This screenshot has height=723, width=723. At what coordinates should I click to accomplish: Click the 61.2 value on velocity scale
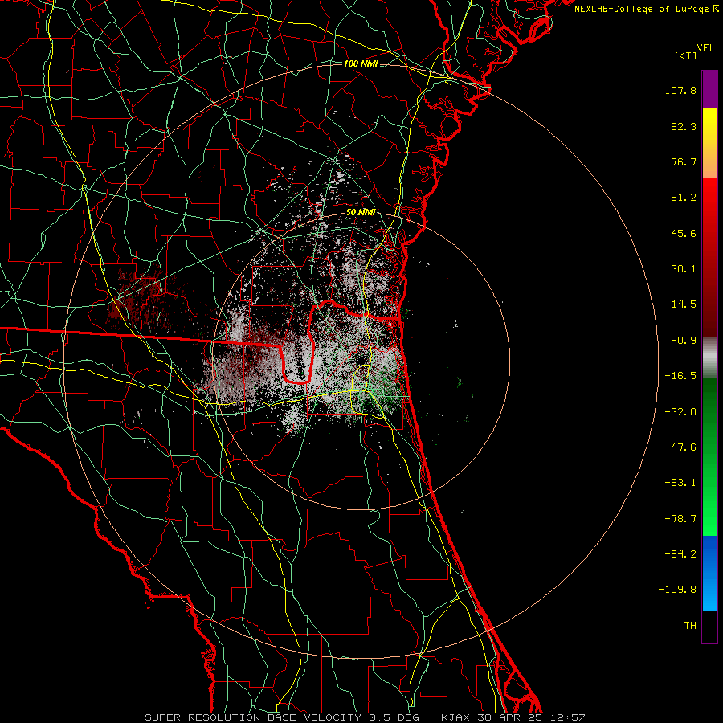point(684,198)
